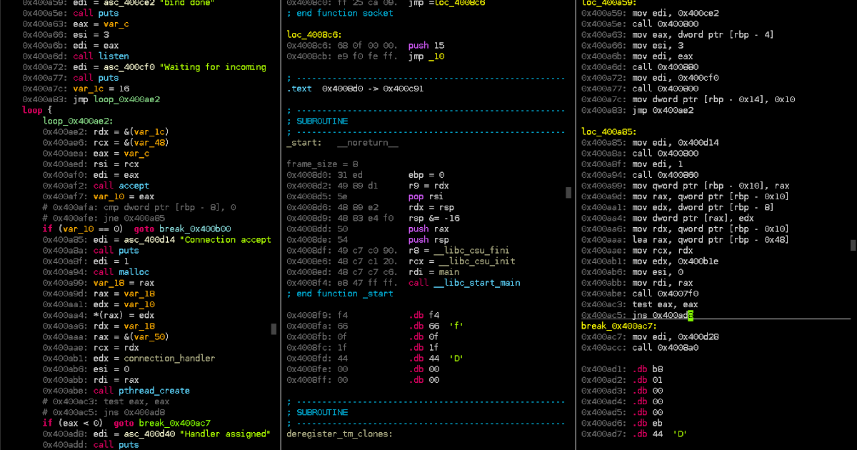Click the '_start: __noreturn__' function header
This screenshot has width=857, height=450.
[x=342, y=143]
